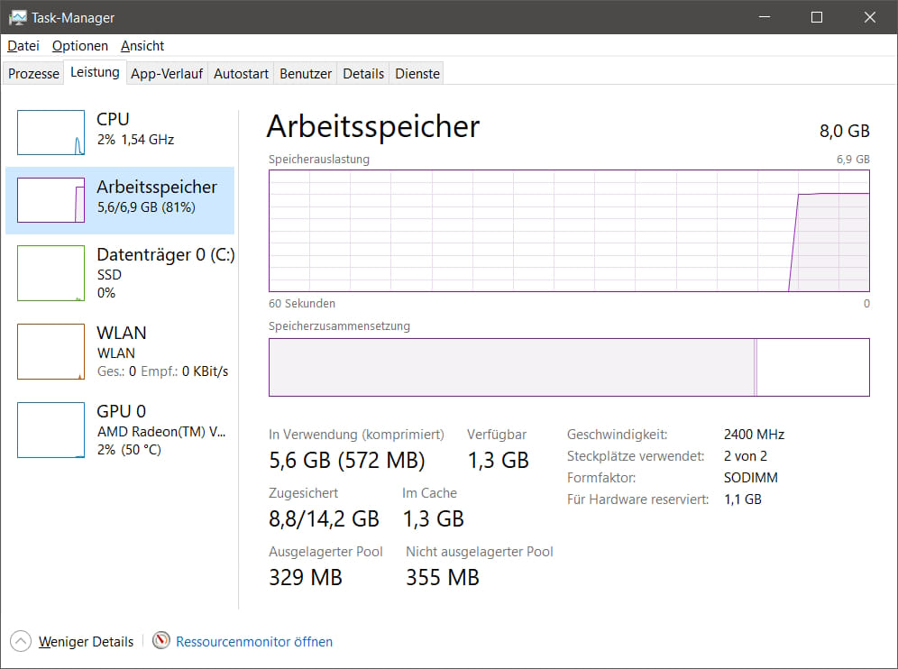The width and height of the screenshot is (898, 669).
Task: Open the Optionen menu
Action: coord(79,46)
